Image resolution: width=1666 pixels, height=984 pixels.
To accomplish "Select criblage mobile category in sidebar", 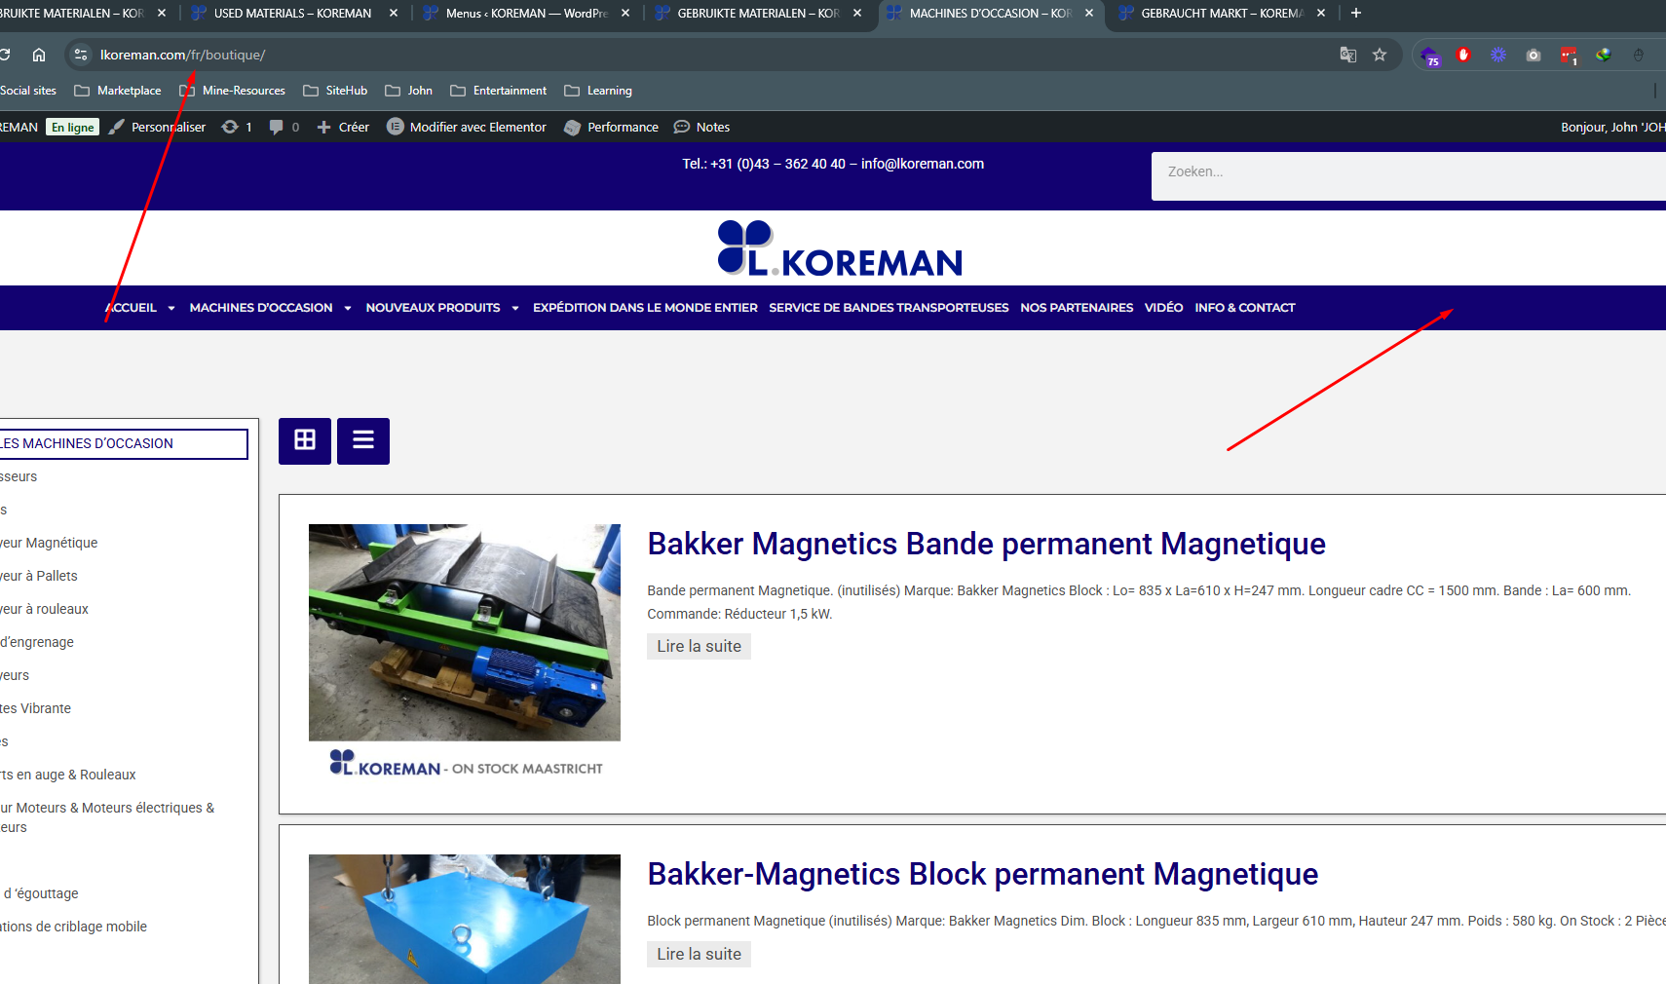I will (73, 927).
